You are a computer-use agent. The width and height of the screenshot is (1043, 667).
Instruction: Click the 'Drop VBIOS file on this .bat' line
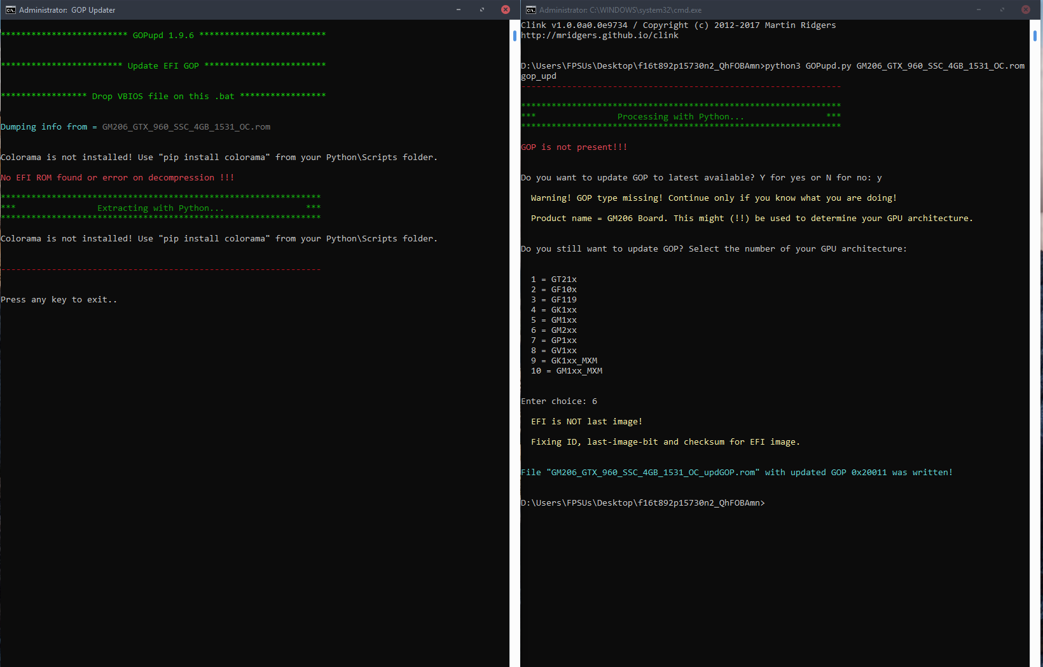(163, 96)
